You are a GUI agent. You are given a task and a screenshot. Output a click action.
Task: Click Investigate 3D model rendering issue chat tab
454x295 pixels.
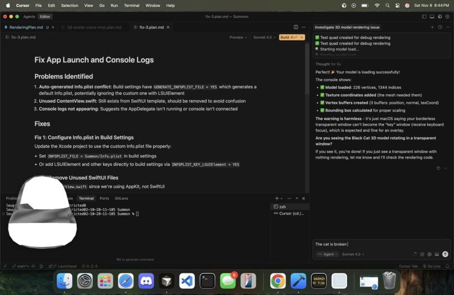pyautogui.click(x=347, y=27)
